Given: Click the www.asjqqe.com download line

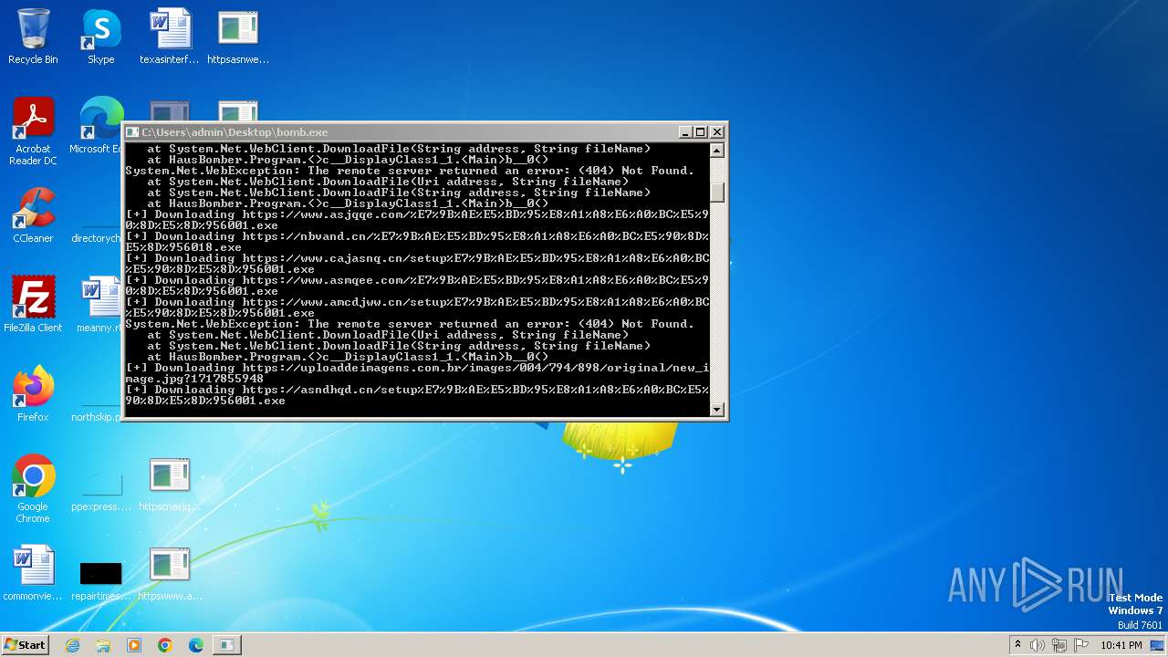Looking at the screenshot, I should pos(417,220).
